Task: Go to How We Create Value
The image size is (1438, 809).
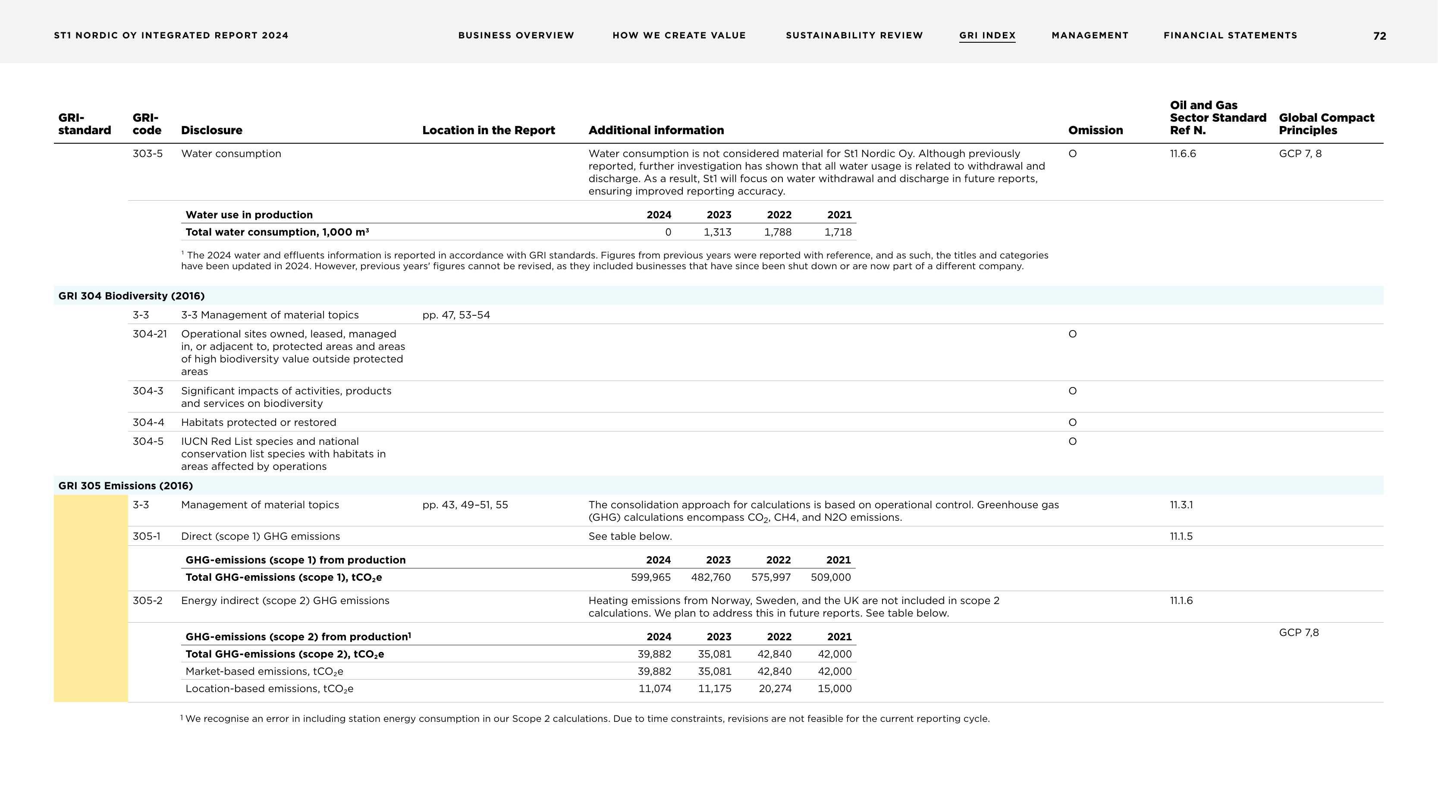Action: point(679,35)
